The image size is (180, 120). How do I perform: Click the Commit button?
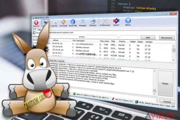point(167,102)
